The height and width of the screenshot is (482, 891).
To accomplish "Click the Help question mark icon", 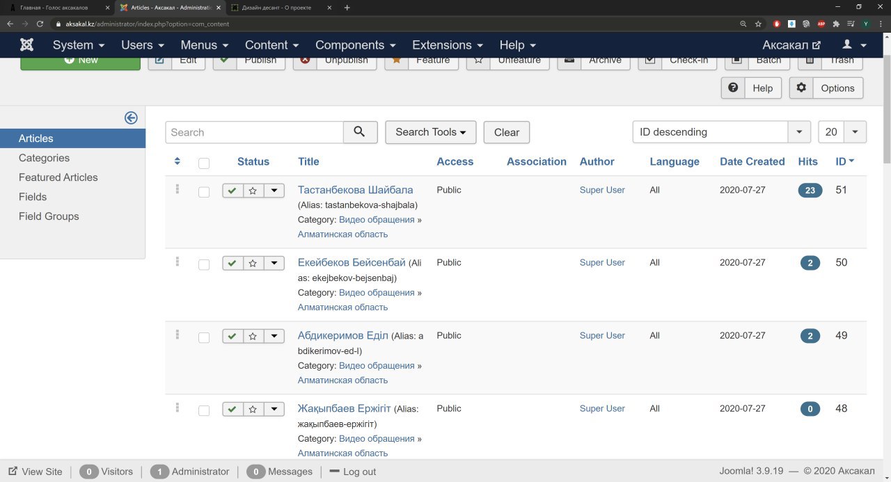I will [733, 88].
